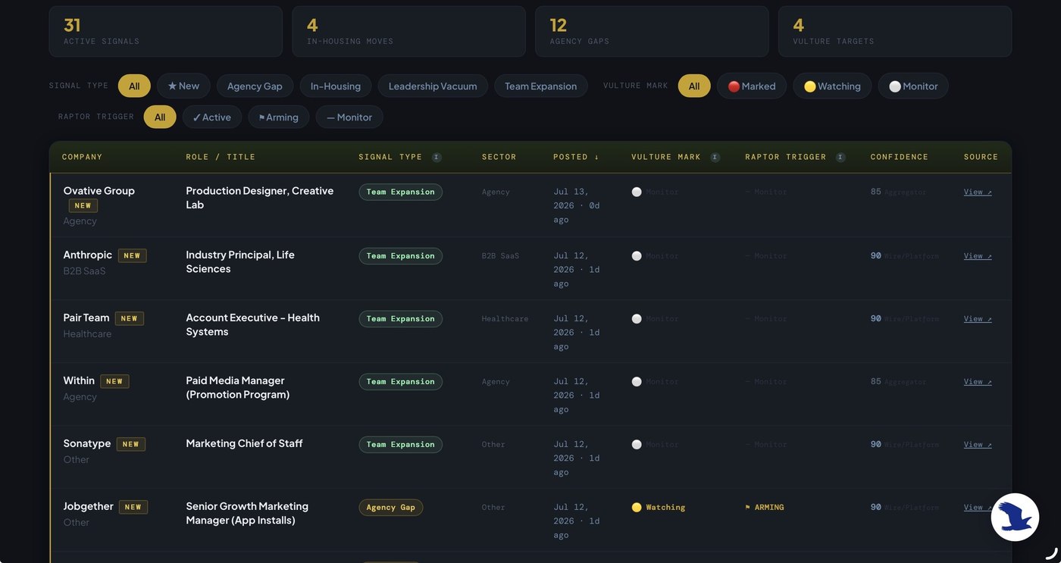Click Industry Principal, Life Sciences role

[240, 261]
